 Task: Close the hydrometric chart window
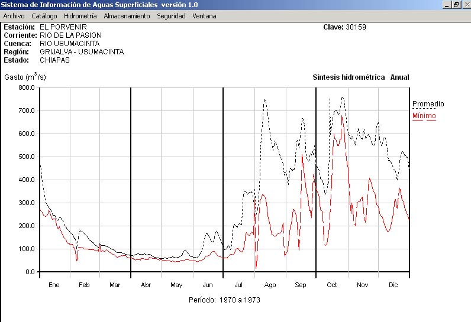(465, 5)
